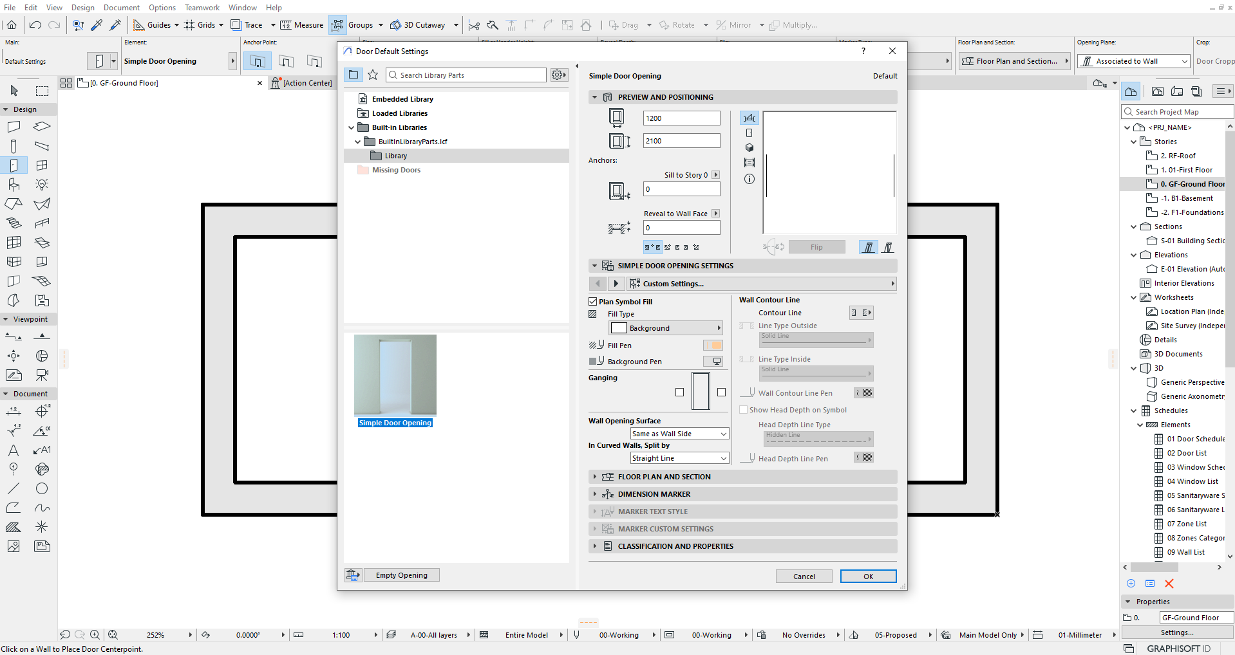Toggle the associated-to-wall opening plane icon

(869, 247)
